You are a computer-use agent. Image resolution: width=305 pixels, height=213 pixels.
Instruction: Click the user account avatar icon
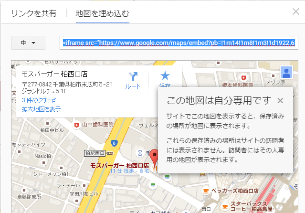(286, 72)
